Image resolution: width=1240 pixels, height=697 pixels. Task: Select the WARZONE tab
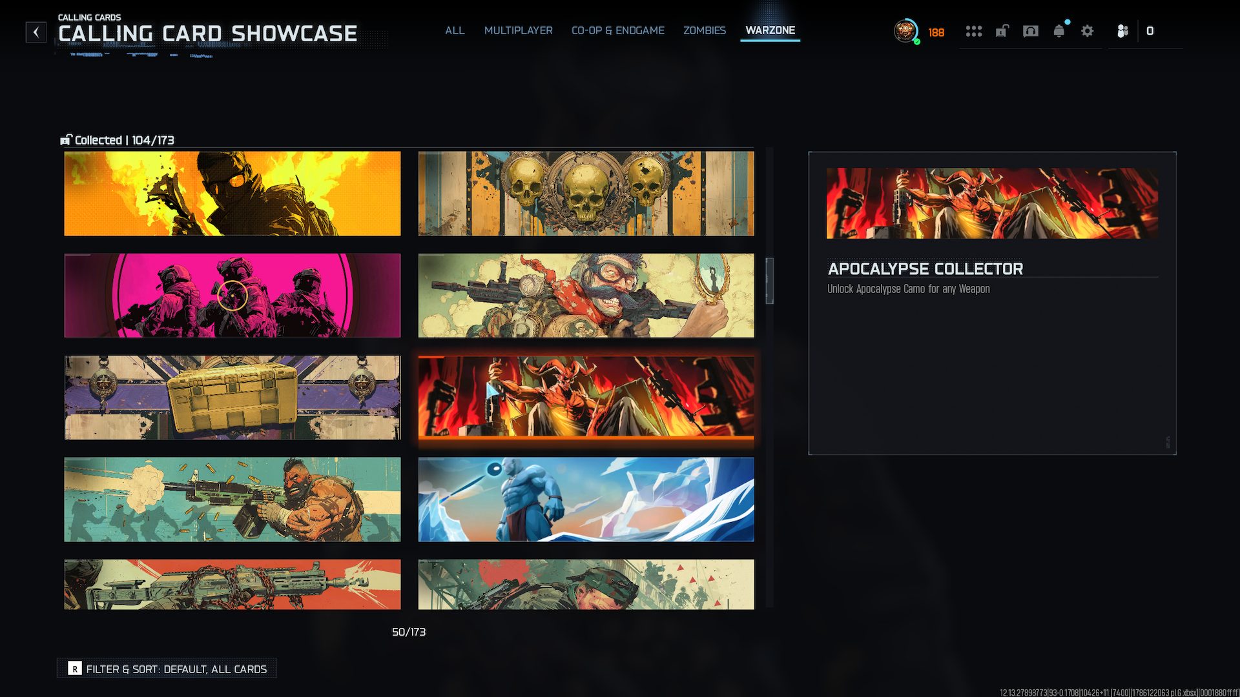pyautogui.click(x=770, y=30)
